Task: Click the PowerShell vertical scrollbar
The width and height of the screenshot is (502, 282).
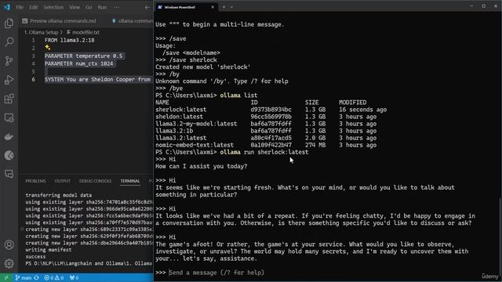Action: pyautogui.click(x=500, y=237)
